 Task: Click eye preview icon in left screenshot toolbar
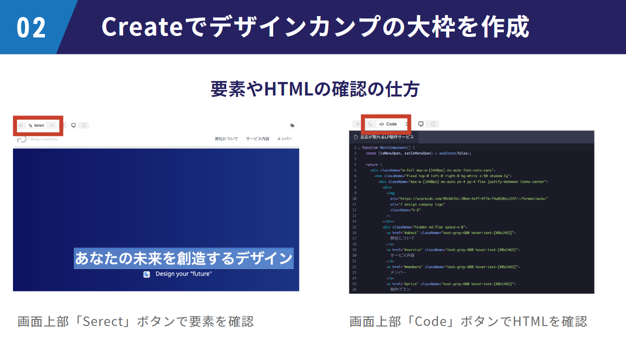click(x=21, y=125)
